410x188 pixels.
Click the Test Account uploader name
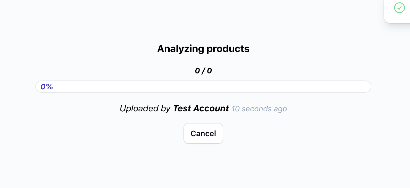pos(201,108)
